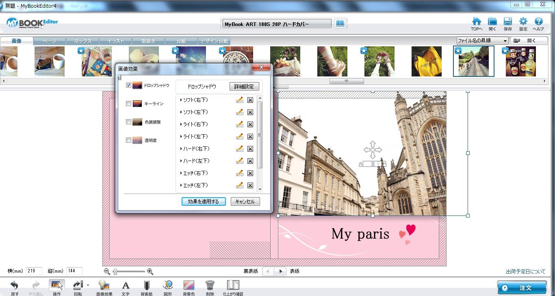
Task: Select the 図形 shapes tool
Action: click(168, 285)
